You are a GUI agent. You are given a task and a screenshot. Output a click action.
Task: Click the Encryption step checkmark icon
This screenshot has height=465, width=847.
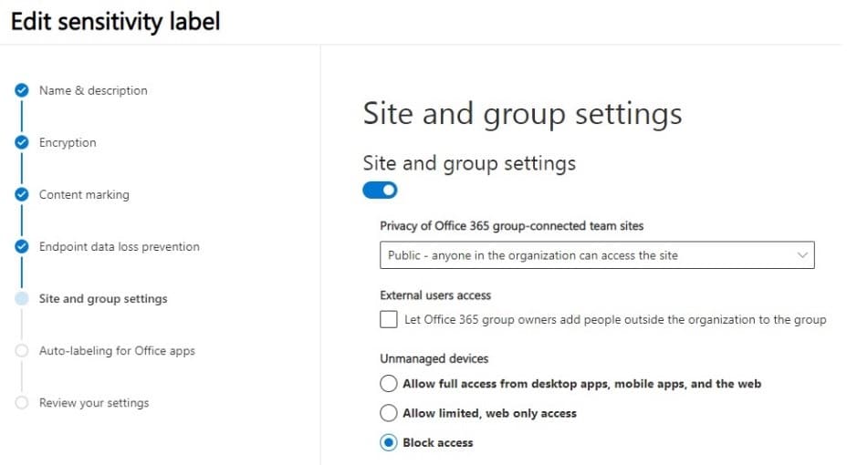pos(22,142)
